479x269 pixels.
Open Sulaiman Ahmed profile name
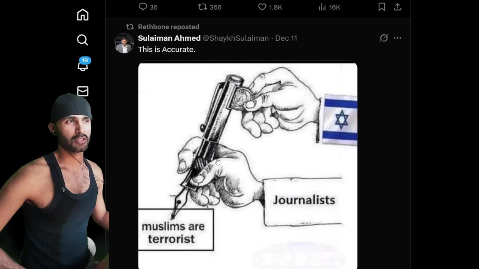pyautogui.click(x=169, y=38)
